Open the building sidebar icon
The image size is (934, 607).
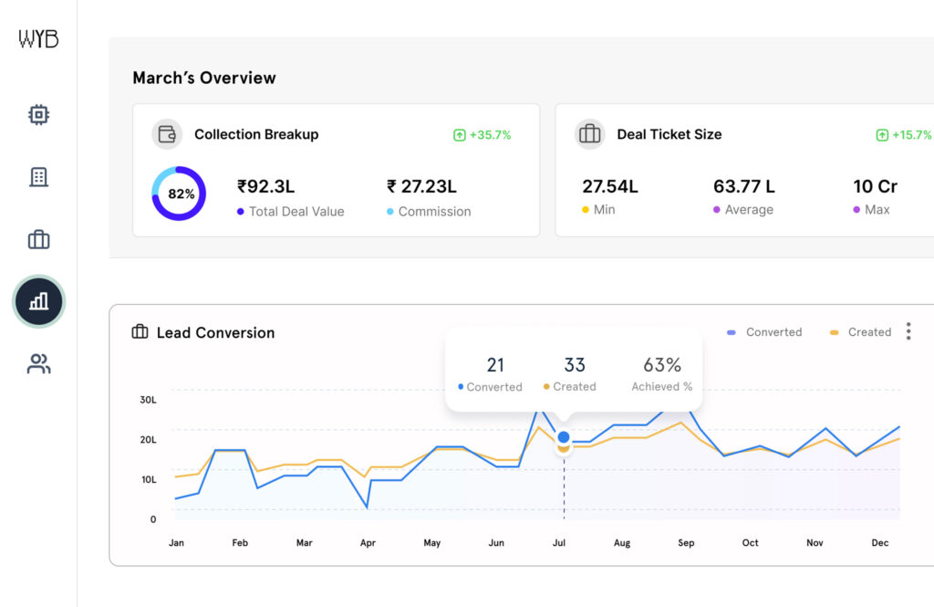[x=38, y=177]
